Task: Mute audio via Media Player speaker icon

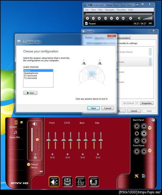Action: pos(139,18)
